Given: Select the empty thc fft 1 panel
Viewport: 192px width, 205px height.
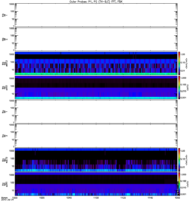Looking at the screenshot, I should (96, 112).
